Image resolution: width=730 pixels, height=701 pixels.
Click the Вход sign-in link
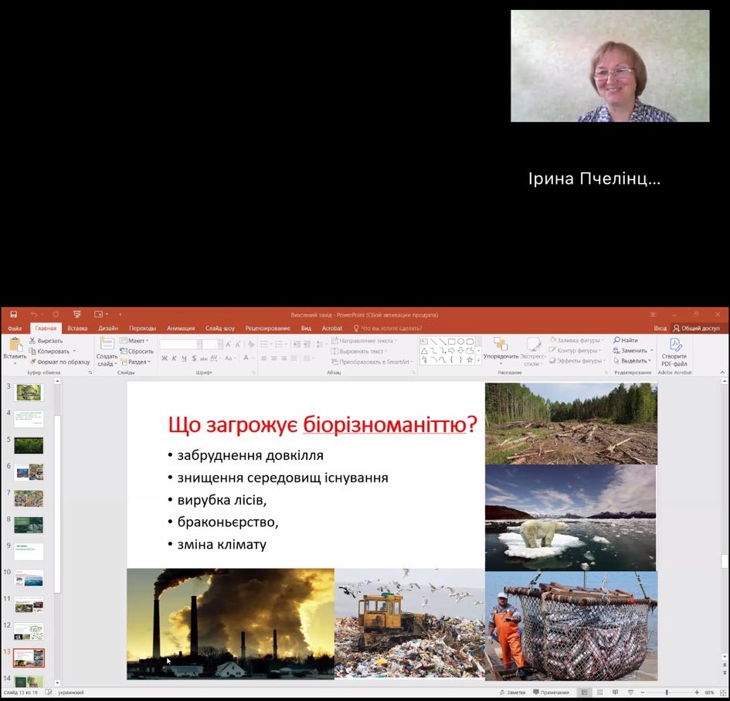pyautogui.click(x=660, y=328)
